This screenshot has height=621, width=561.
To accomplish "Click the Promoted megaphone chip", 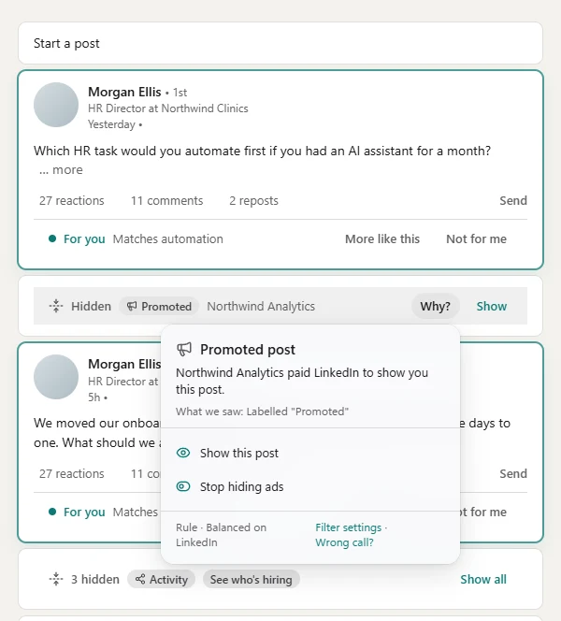I will click(x=159, y=306).
